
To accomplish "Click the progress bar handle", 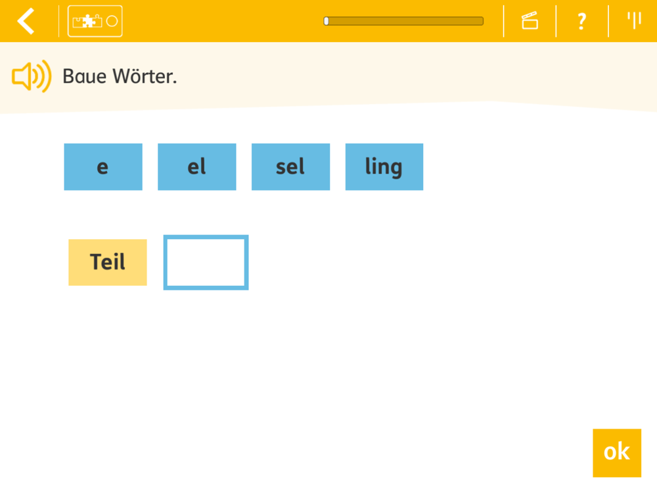I will pos(327,21).
